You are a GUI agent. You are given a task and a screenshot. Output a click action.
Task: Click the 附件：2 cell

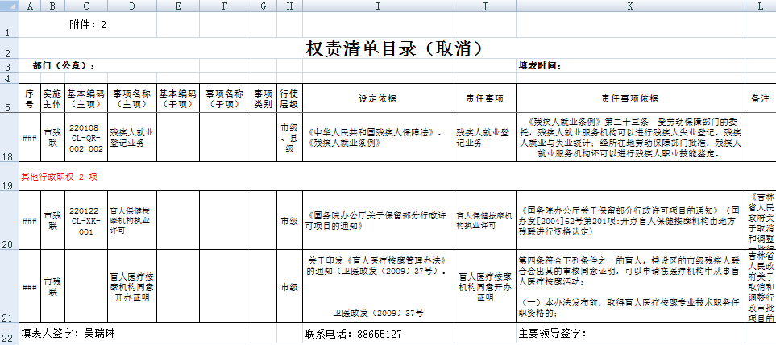click(88, 25)
